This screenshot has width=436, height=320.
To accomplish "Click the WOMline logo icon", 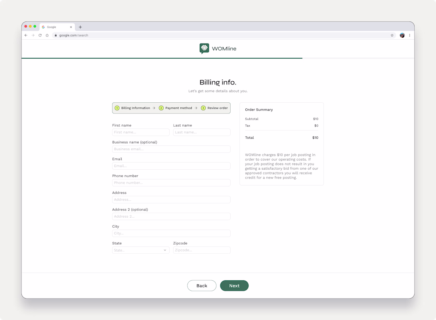I will (x=204, y=48).
